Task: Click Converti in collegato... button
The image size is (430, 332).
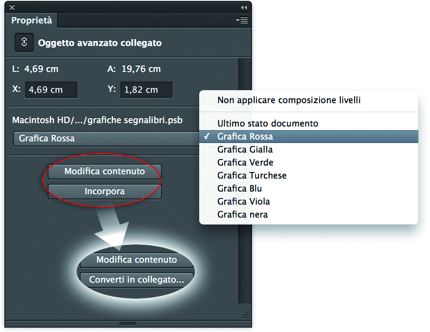Action: 136,280
